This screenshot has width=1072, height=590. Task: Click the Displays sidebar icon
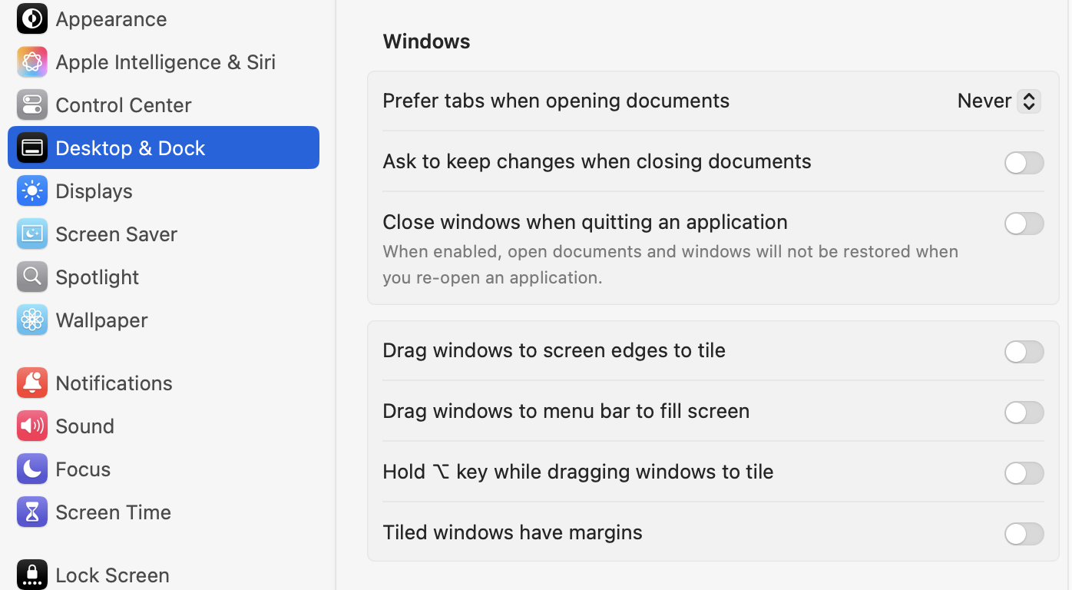[31, 191]
